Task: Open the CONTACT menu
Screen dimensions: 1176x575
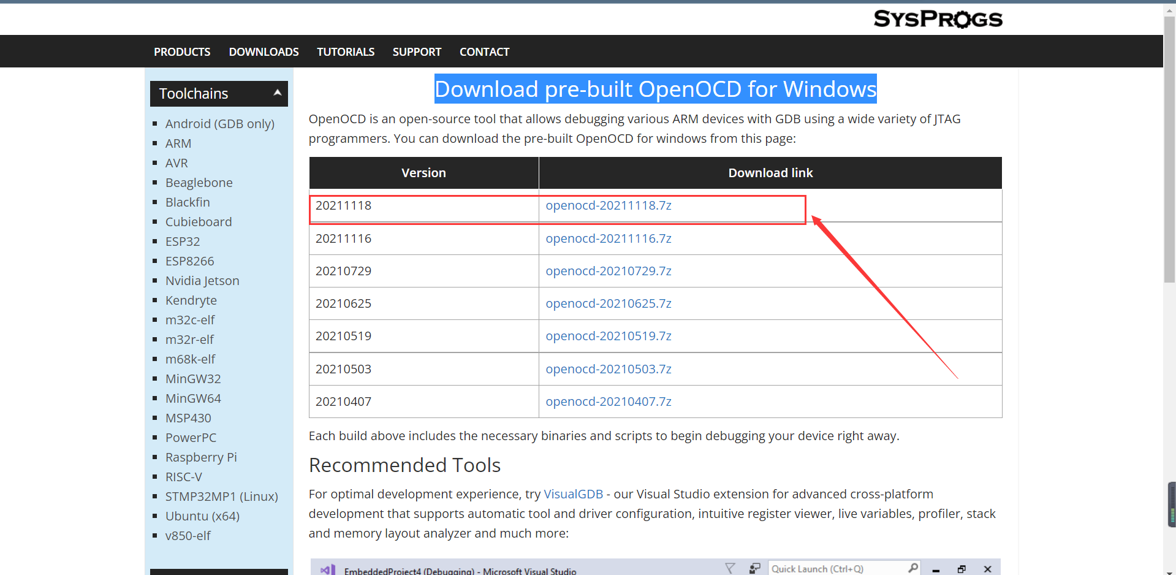Action: point(484,52)
